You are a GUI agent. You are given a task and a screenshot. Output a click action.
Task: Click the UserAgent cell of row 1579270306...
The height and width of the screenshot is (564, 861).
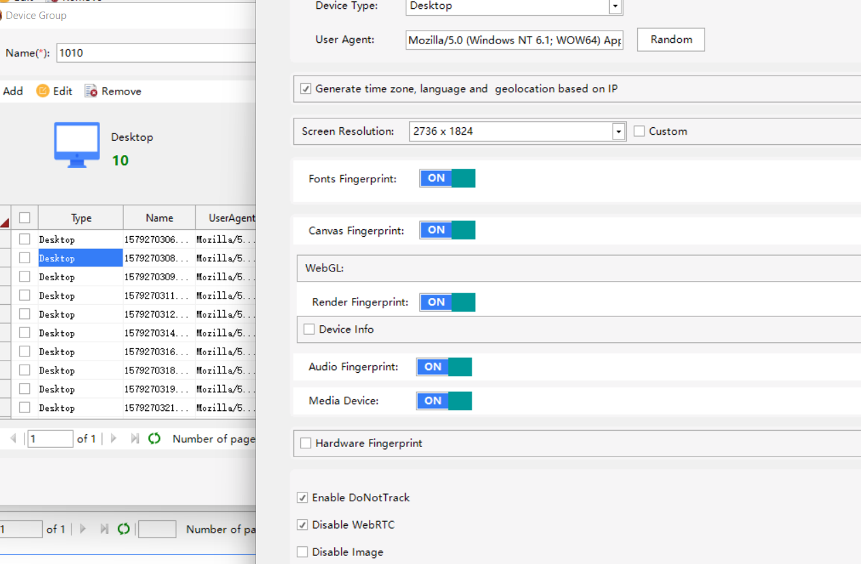pos(226,239)
